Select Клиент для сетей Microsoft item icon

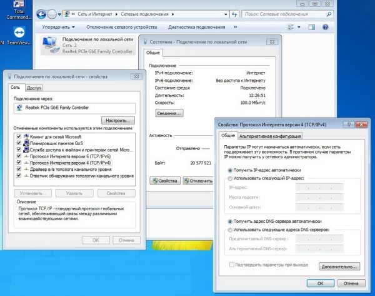[x=26, y=136]
